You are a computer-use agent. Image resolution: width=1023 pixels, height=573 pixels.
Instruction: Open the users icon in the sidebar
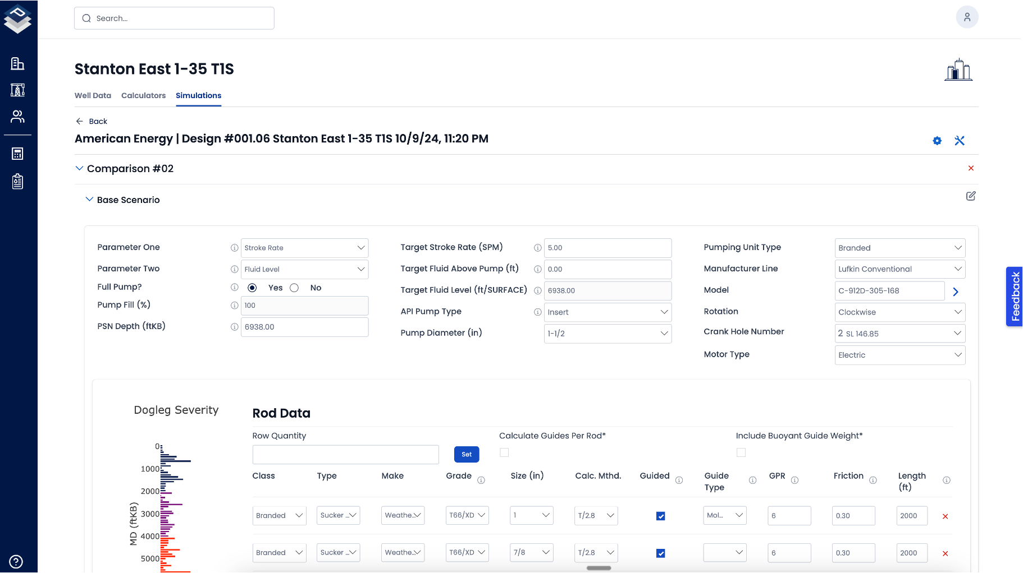tap(17, 117)
